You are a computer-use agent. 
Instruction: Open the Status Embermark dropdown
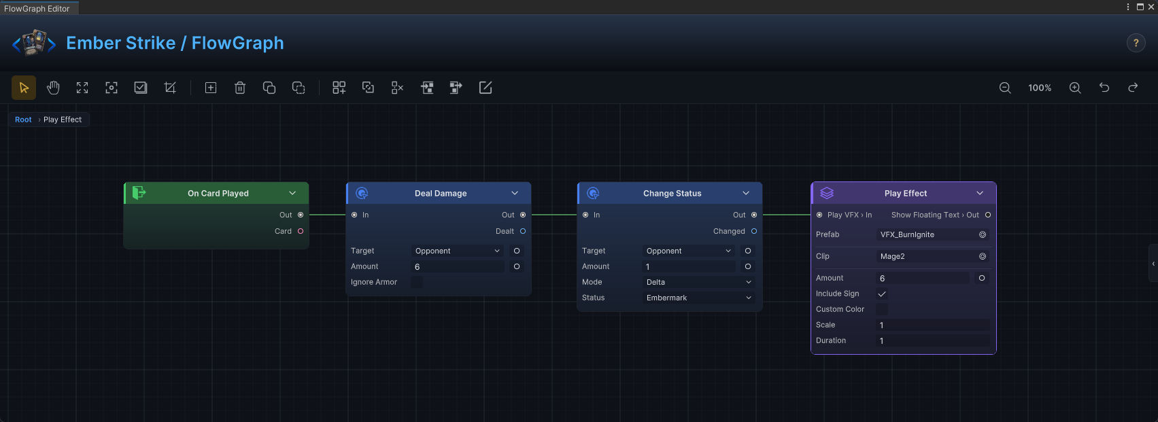pos(699,298)
